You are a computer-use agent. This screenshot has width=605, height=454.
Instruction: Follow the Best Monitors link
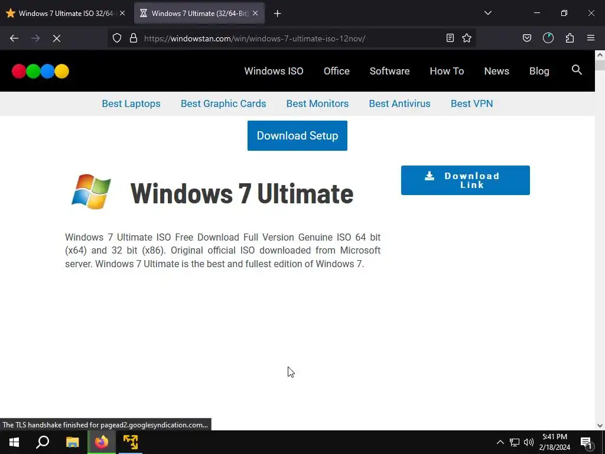pyautogui.click(x=317, y=103)
